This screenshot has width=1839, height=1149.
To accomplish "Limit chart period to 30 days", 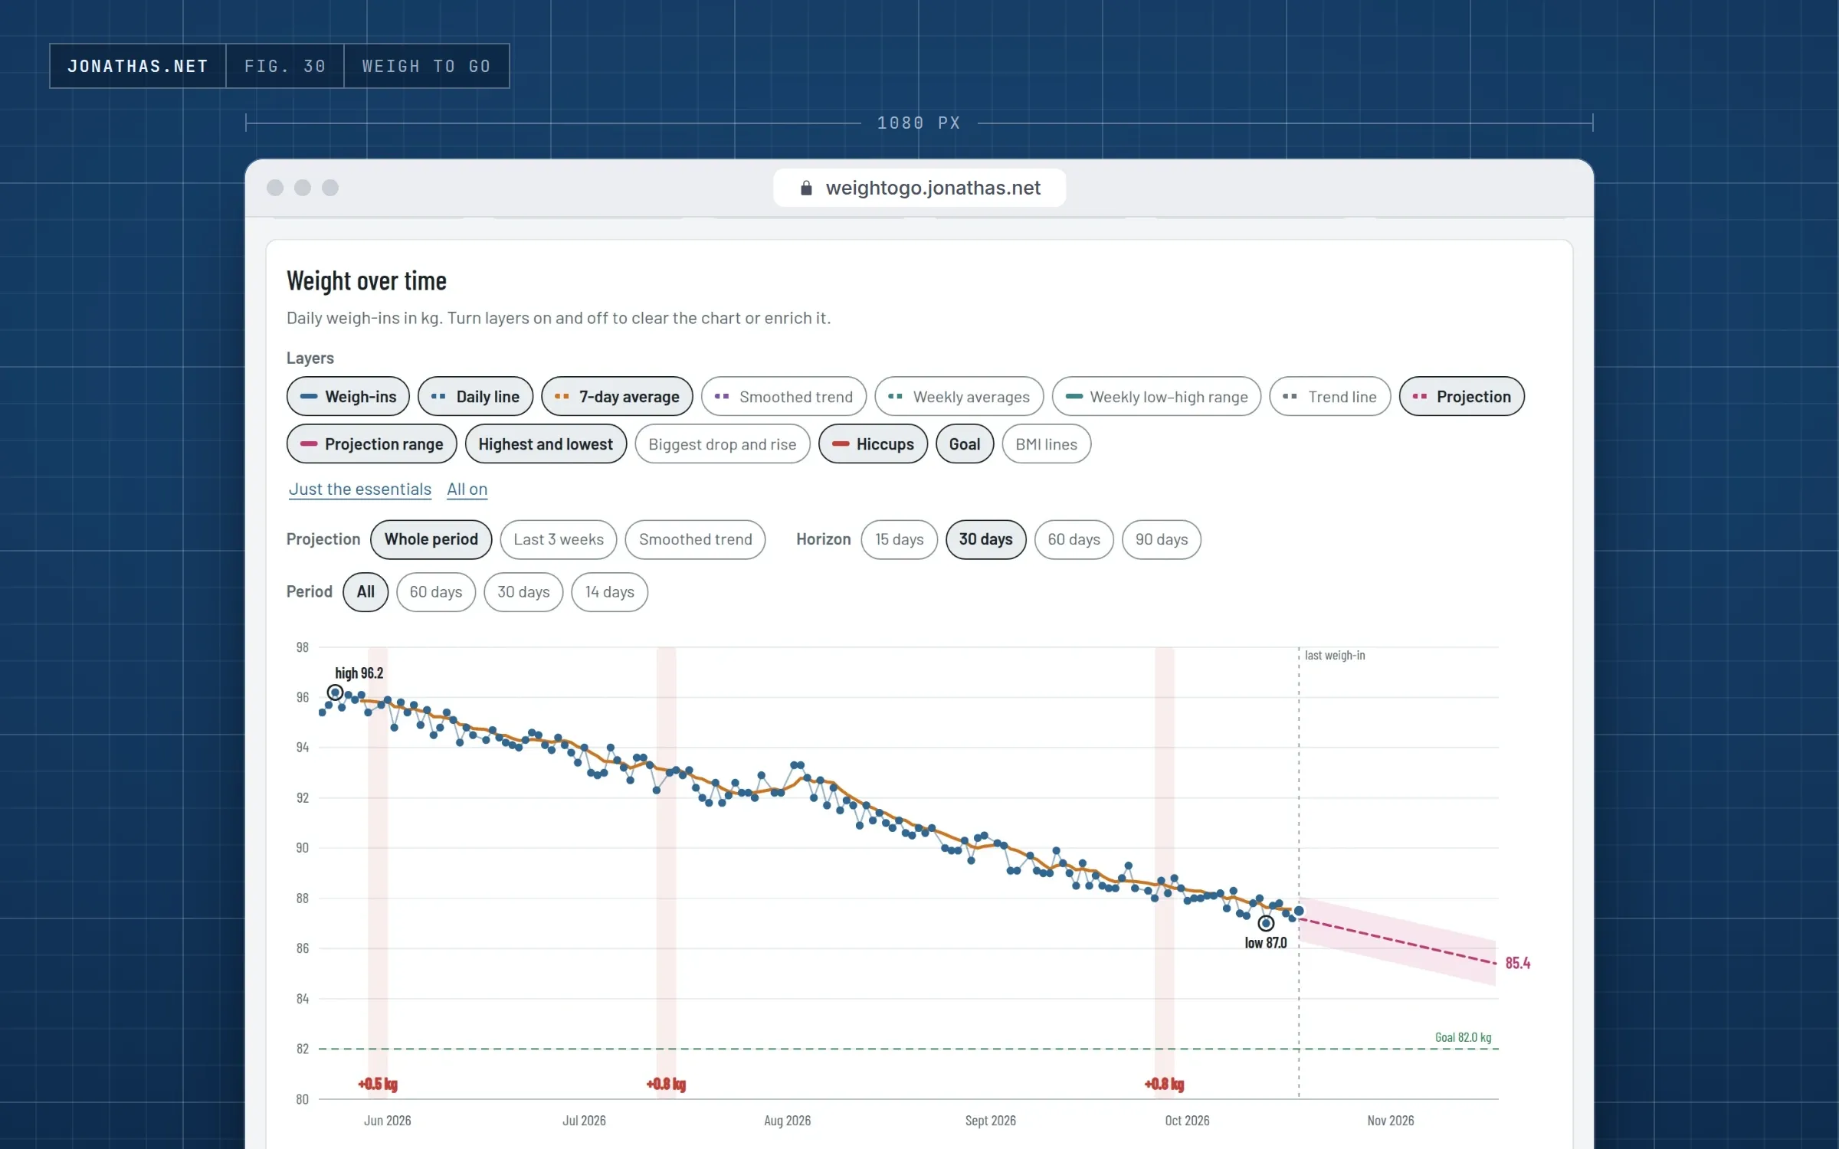I will point(523,592).
